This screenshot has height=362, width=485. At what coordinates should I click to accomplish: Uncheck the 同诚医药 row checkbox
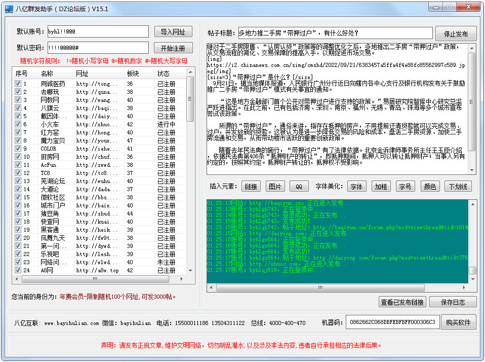18,84
